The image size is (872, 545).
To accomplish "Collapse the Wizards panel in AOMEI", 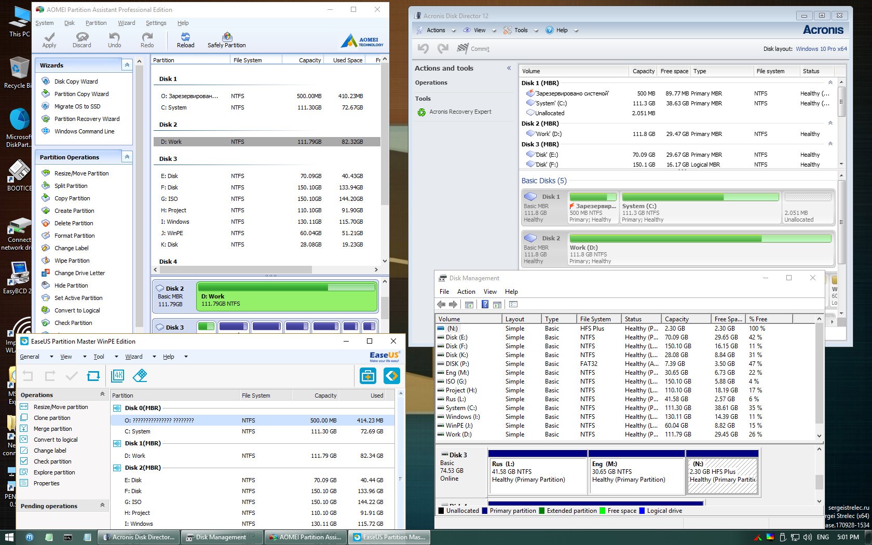I will pos(127,65).
